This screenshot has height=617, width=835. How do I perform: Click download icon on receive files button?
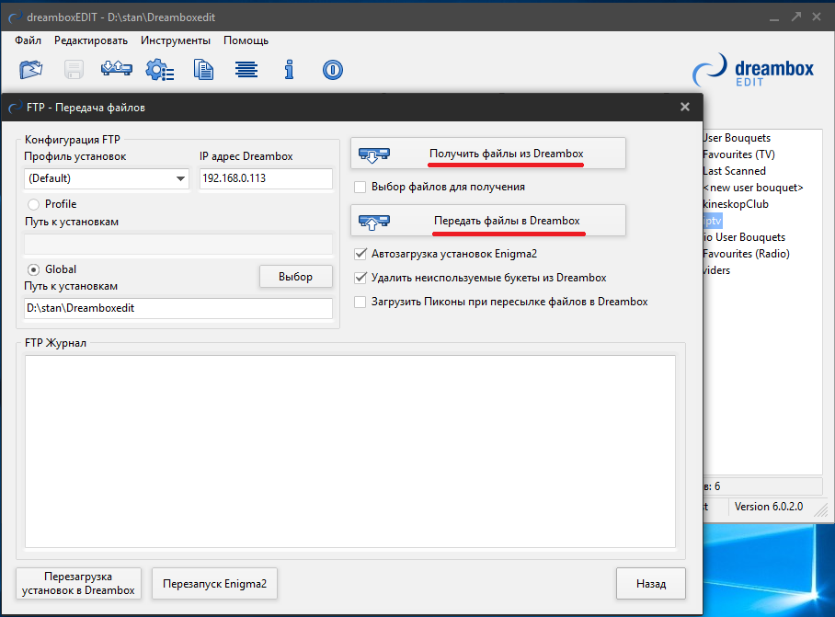374,154
